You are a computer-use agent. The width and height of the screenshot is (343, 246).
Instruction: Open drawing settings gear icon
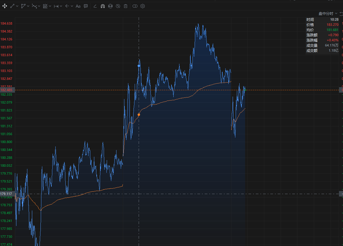(x=143, y=6)
